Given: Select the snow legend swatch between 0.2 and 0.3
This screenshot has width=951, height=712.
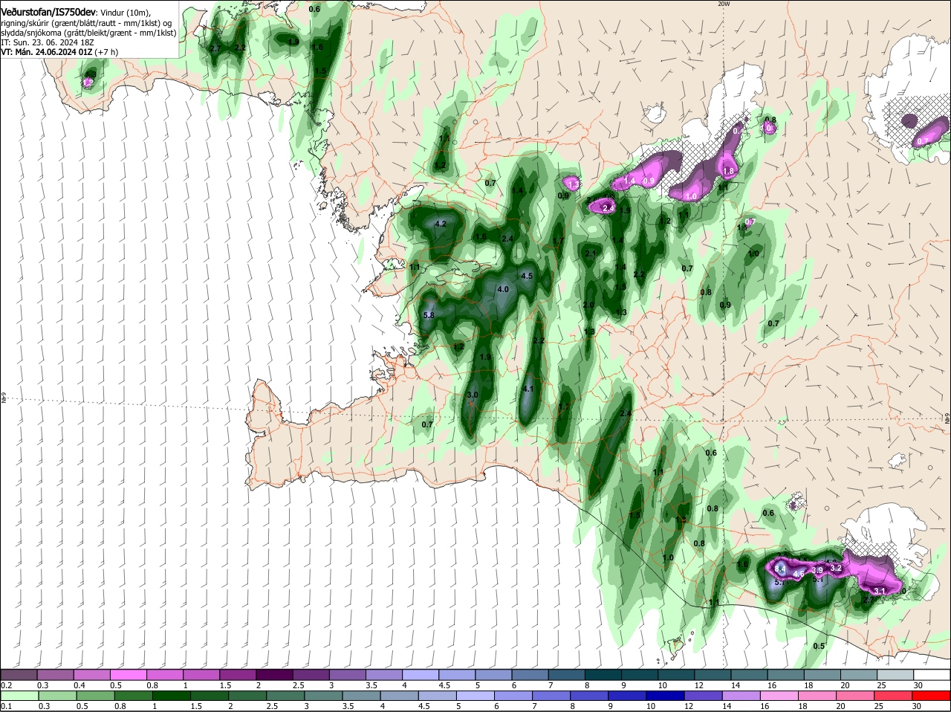Looking at the screenshot, I should [19, 674].
